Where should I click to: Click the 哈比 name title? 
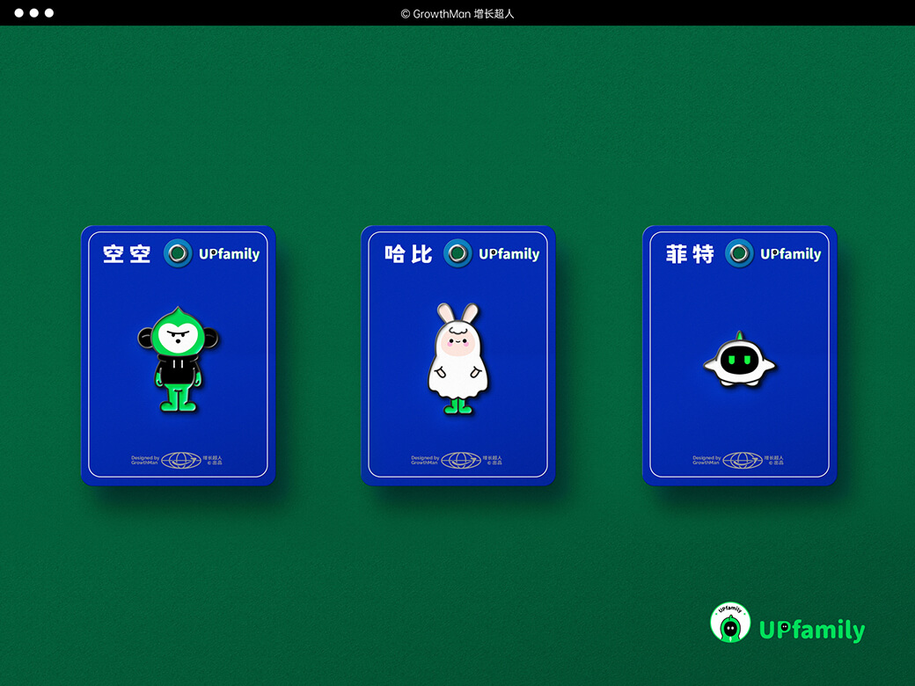[x=408, y=254]
